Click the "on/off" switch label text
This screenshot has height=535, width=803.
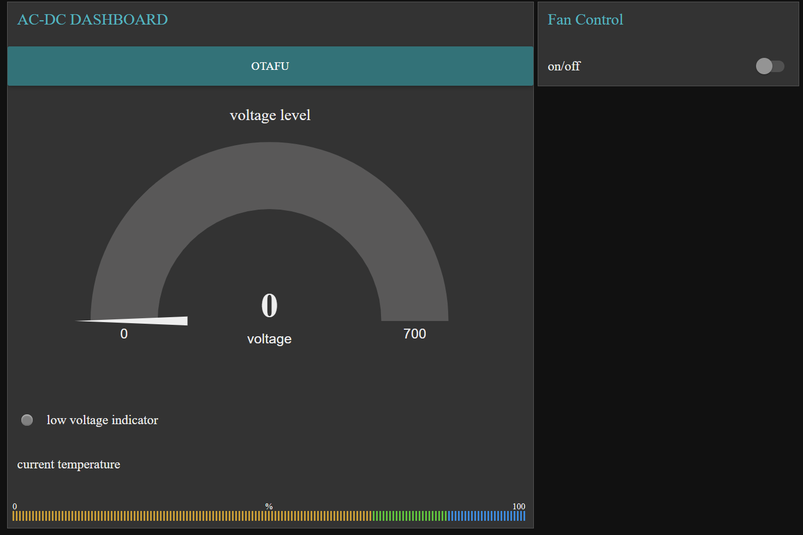(564, 66)
